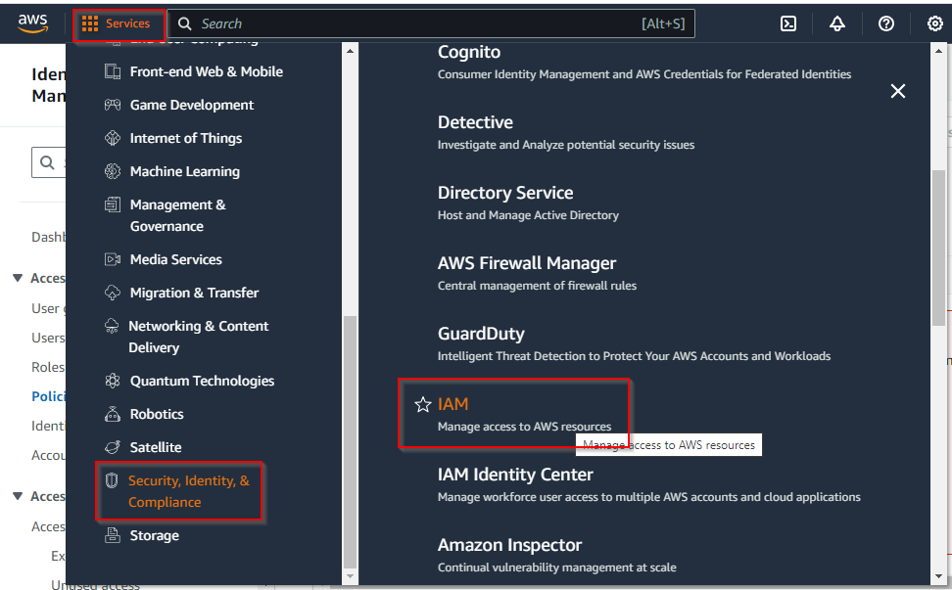Select the IAM service link

pyautogui.click(x=452, y=404)
